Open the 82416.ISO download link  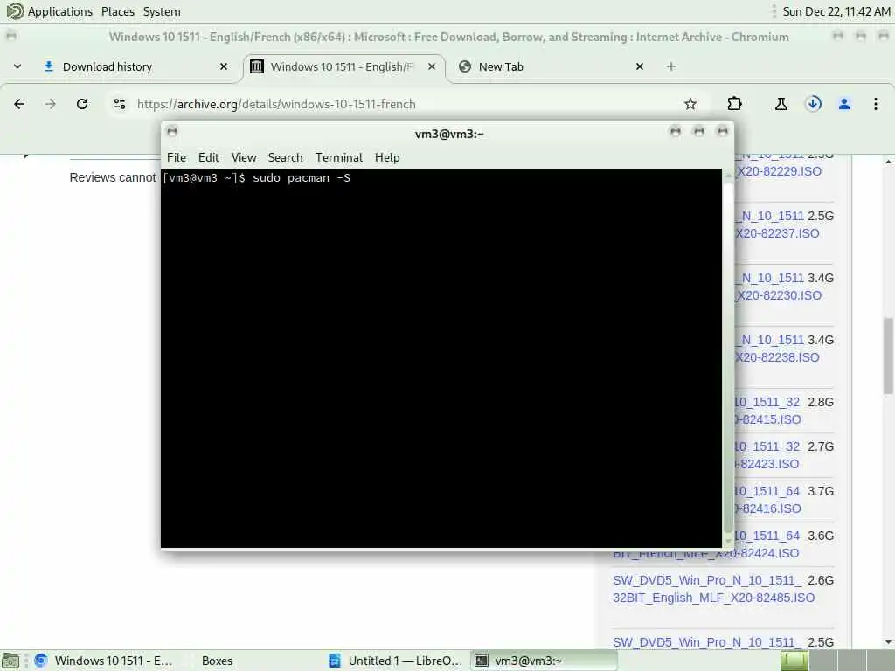(768, 508)
